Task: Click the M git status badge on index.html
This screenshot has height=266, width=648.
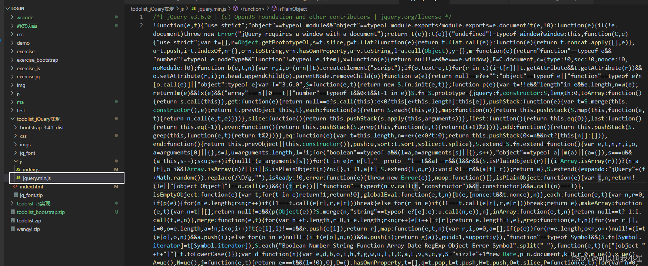Action: pyautogui.click(x=116, y=187)
